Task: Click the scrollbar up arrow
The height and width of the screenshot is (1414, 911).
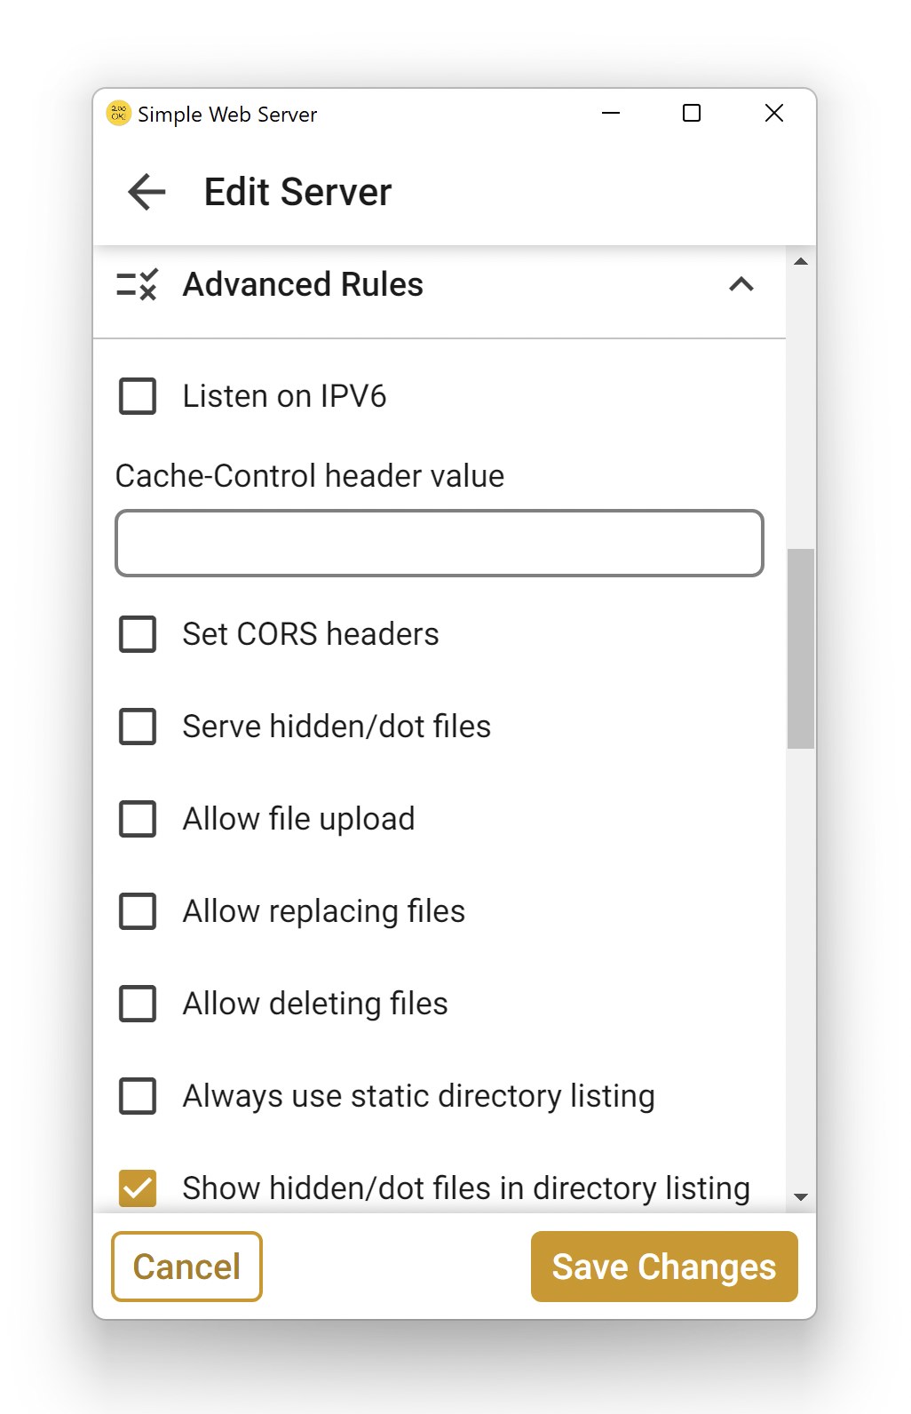Action: coord(801,262)
